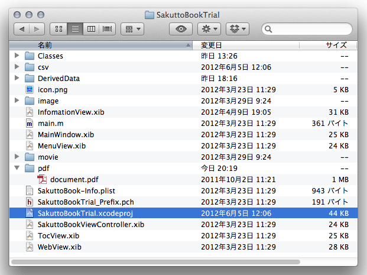
Task: Select the csv folder icon
Action: coord(30,67)
